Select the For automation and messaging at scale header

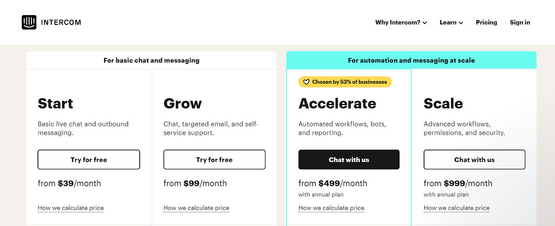[411, 60]
